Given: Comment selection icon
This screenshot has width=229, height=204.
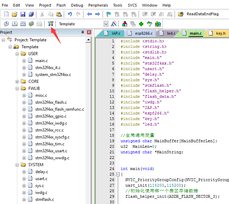Looking at the screenshot, I should tap(161, 14).
